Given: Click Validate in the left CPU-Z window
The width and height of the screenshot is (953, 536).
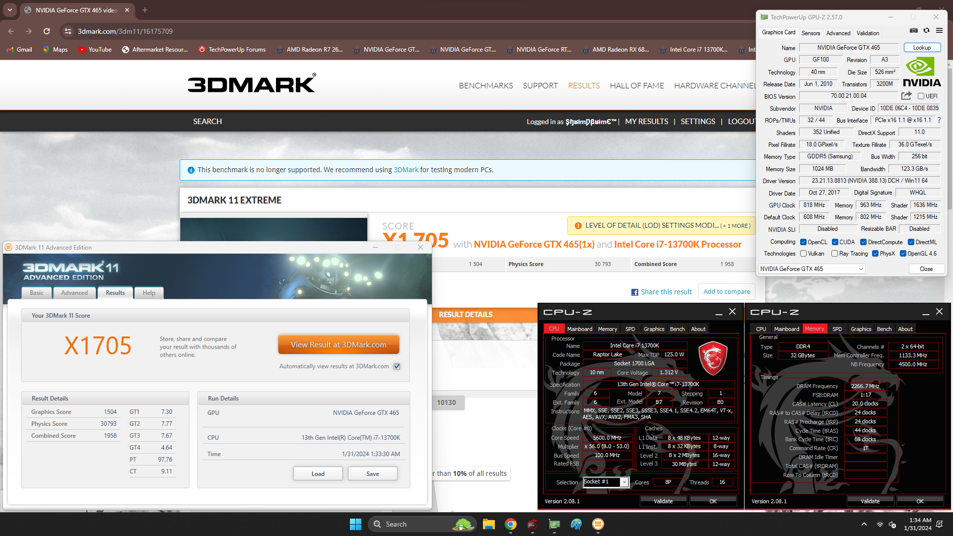Looking at the screenshot, I should 663,501.
